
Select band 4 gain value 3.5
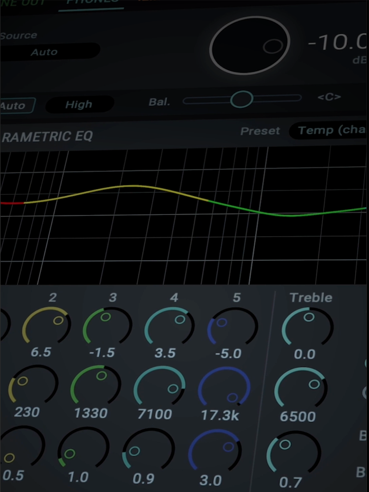click(x=165, y=353)
